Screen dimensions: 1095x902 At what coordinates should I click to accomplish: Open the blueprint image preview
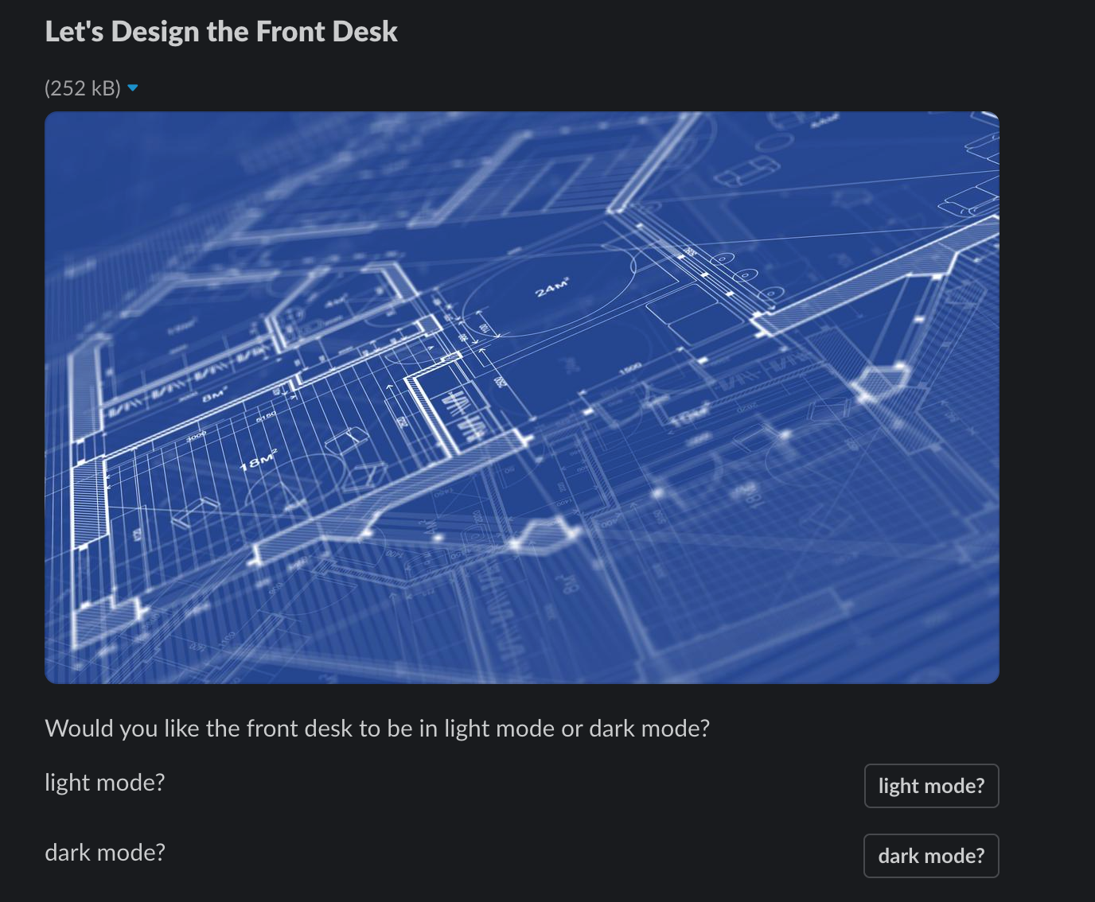(x=522, y=398)
